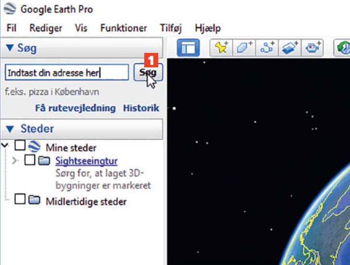Click the Søg panel header title
This screenshot has height=265, width=350.
pyautogui.click(x=27, y=48)
